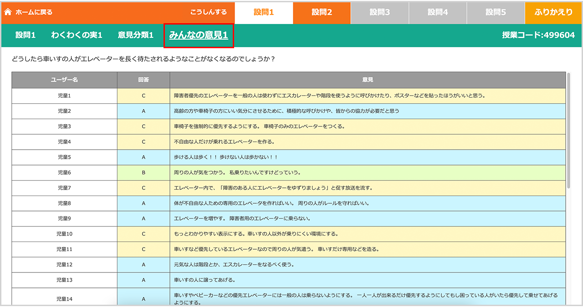Click the 回答 column header
Viewport: 583px width, 307px height.
click(x=143, y=80)
